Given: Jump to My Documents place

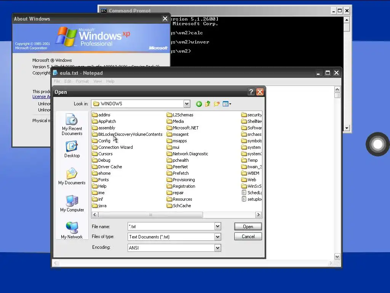Looking at the screenshot, I should (x=72, y=176).
